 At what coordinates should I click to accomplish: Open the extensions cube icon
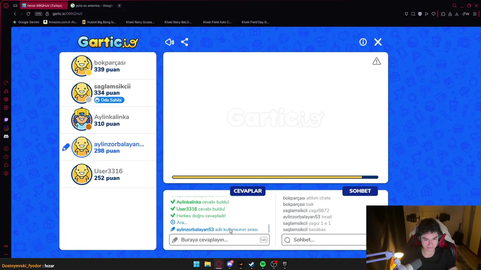[443, 14]
